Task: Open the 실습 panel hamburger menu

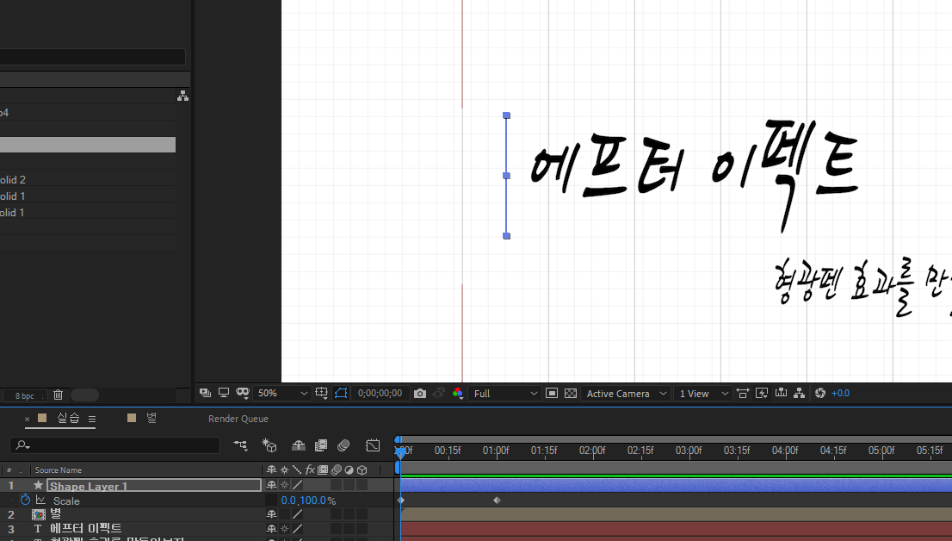Action: tap(92, 419)
